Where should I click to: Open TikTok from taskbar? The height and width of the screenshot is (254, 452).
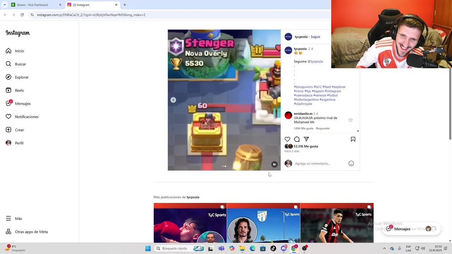(x=273, y=248)
